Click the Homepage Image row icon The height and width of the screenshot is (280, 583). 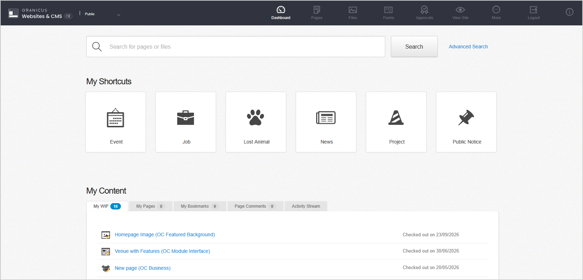pyautogui.click(x=106, y=235)
